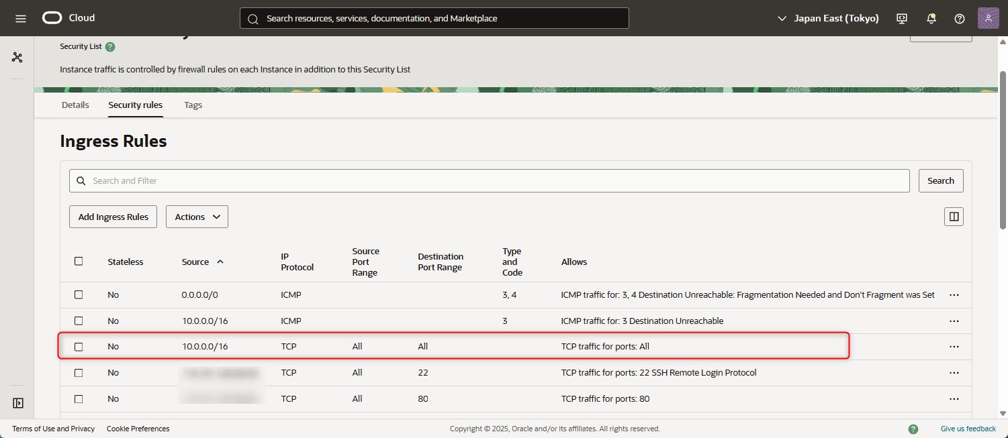Image resolution: width=1008 pixels, height=438 pixels.
Task: Check the 10.0.0.0/16 TCP All ports rule
Action: [x=79, y=347]
